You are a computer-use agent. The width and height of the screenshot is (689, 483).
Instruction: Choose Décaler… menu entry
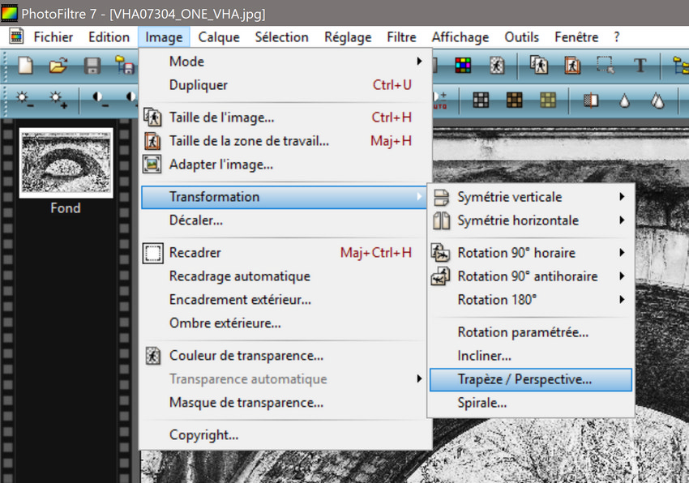pyautogui.click(x=285, y=220)
